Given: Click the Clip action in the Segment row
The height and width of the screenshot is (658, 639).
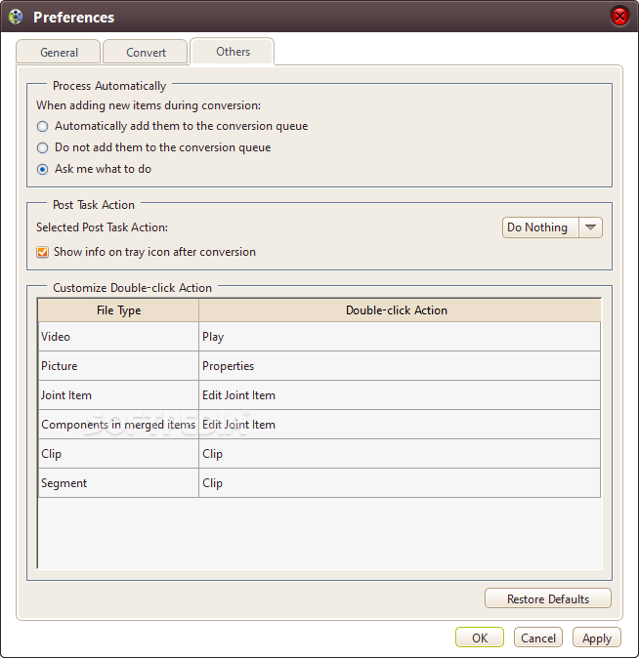Looking at the screenshot, I should (400, 483).
